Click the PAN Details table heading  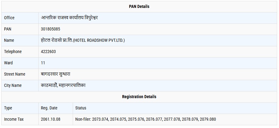tap(139, 6)
